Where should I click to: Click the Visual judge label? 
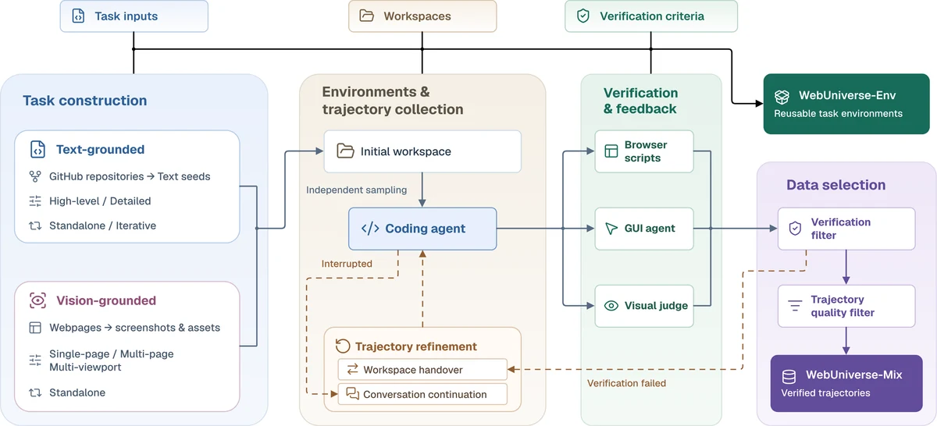(x=656, y=306)
